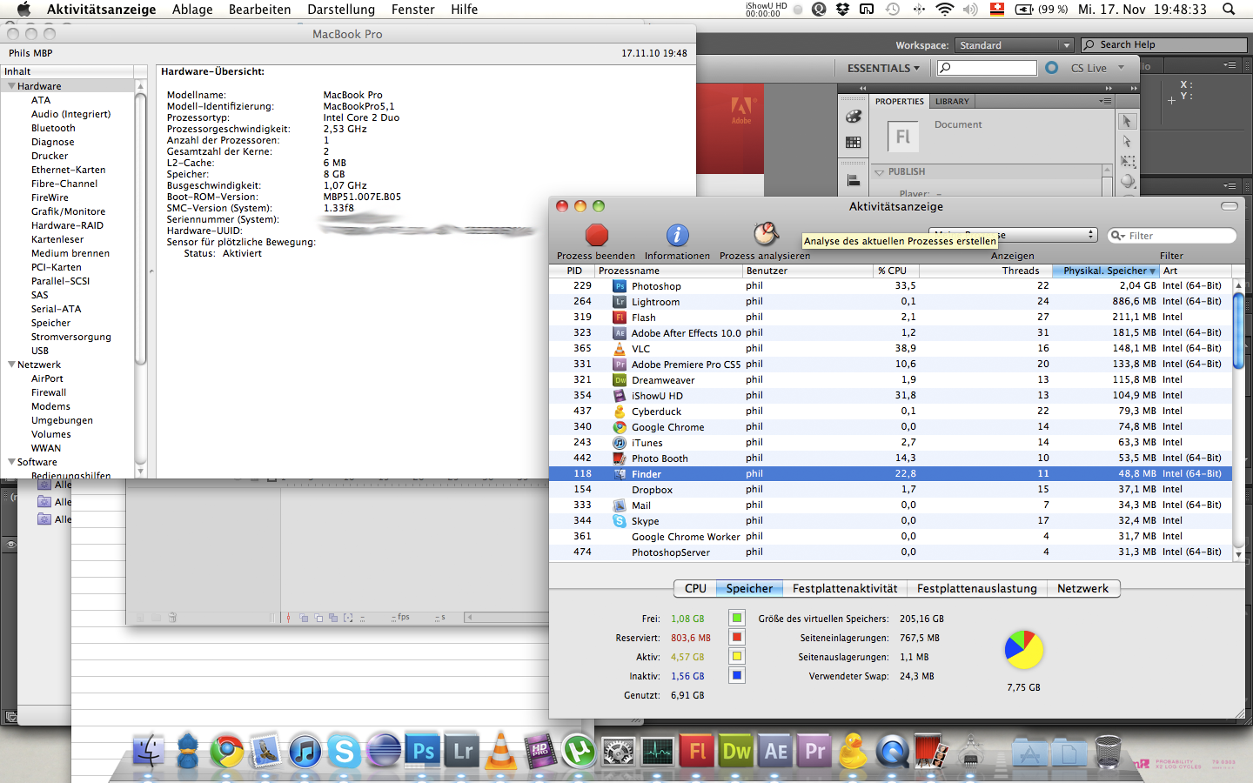Select Flash's Free Transform tool
Viewport: 1253px width, 783px height.
pos(1128,162)
